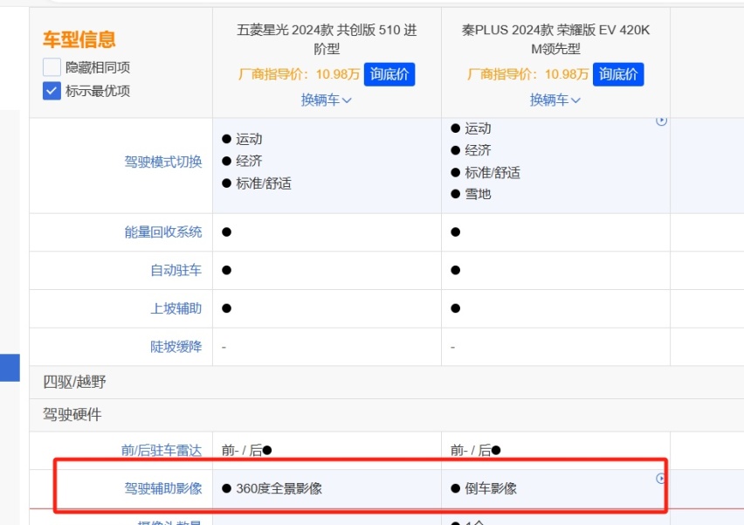Uncheck the 标示最优项 checkbox

[52, 91]
